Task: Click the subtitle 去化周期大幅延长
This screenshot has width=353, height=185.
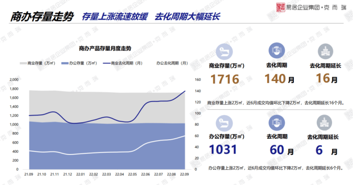Action: click(187, 17)
